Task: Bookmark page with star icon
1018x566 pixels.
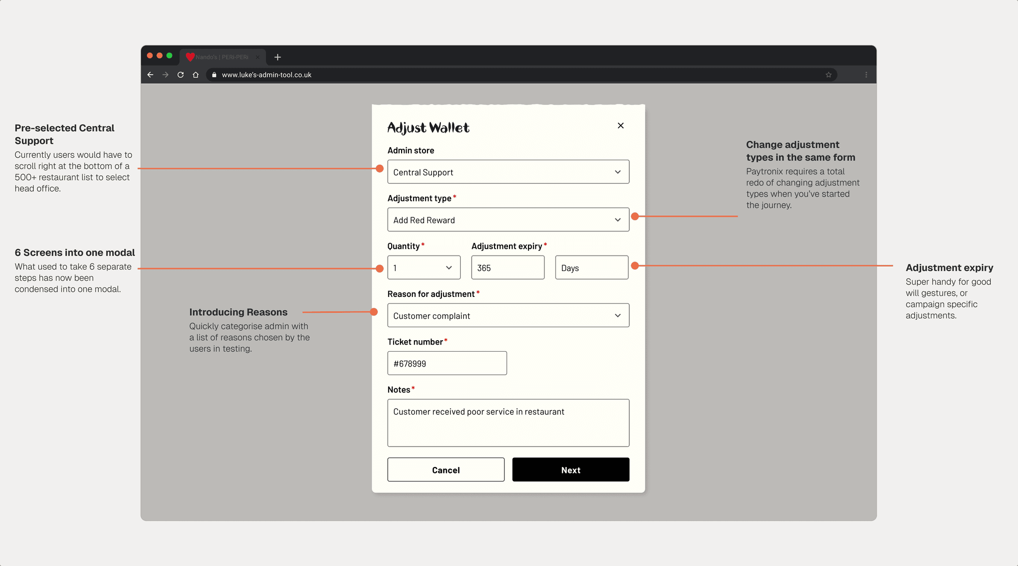Action: [828, 75]
